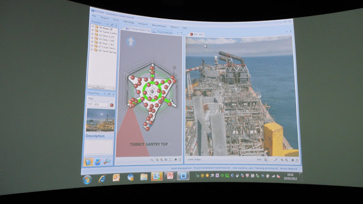
Task: Open the File menu
Action: pyautogui.click(x=94, y=16)
